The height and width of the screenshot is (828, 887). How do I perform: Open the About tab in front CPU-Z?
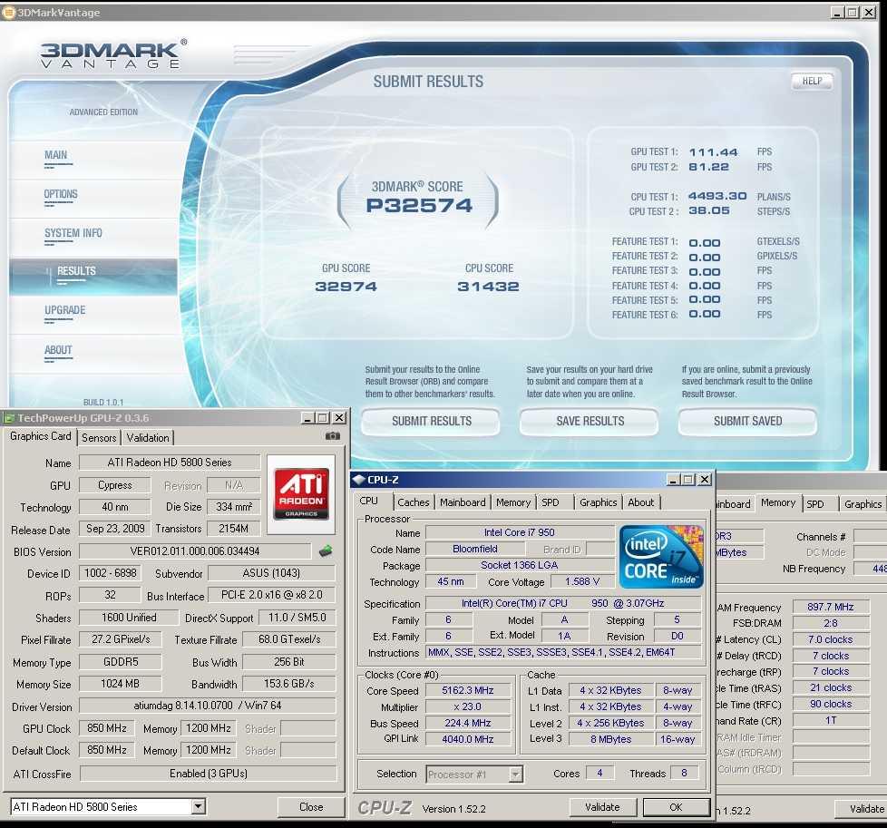641,502
